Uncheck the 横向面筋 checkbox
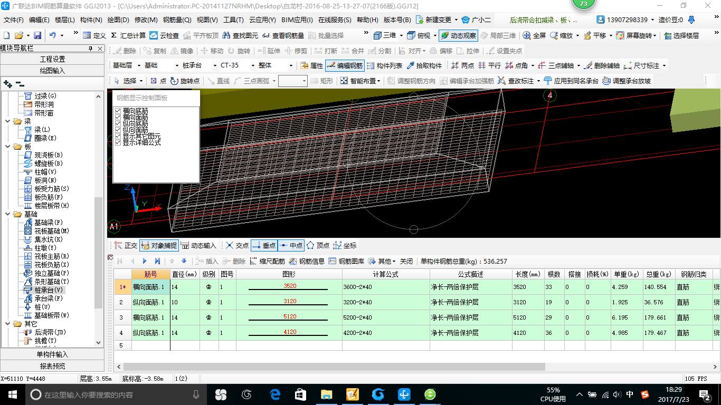The width and height of the screenshot is (721, 405). 118,118
